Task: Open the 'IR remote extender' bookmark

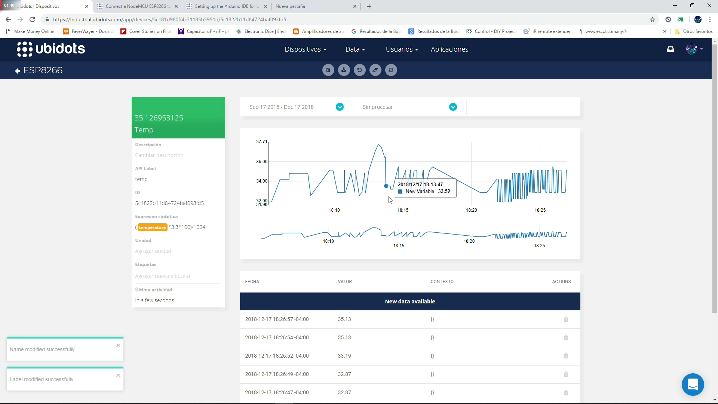Action: [547, 31]
